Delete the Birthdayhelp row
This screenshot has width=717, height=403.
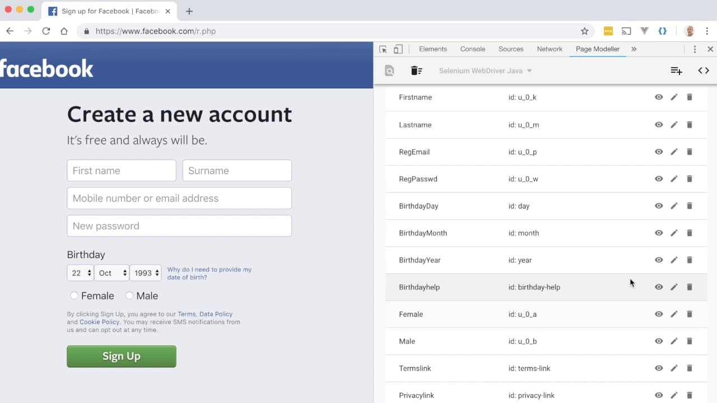click(690, 287)
